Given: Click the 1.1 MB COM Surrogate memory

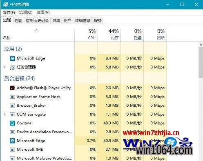Looking at the screenshot, I should pos(112,114).
